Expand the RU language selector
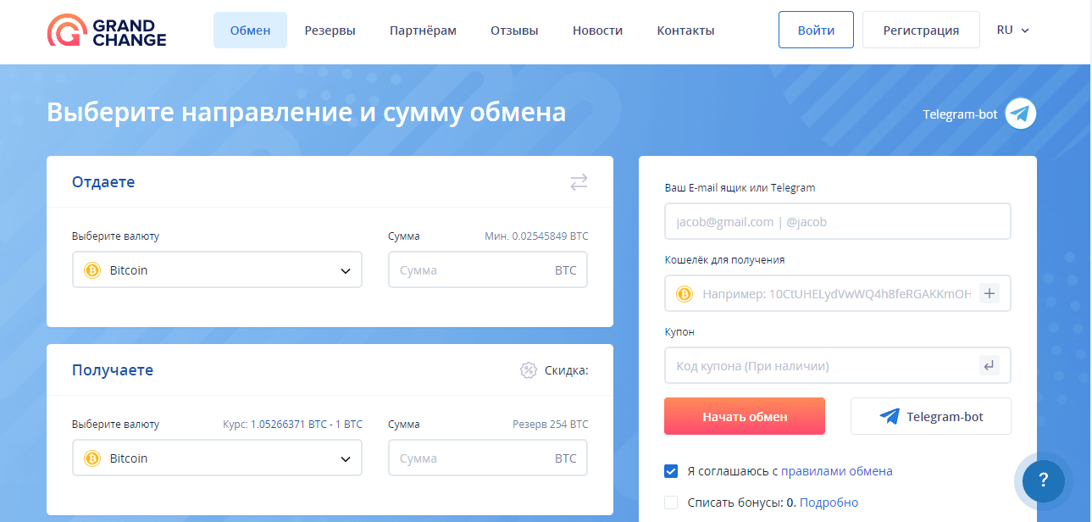Viewport: 1092px width, 522px height. coord(1012,30)
